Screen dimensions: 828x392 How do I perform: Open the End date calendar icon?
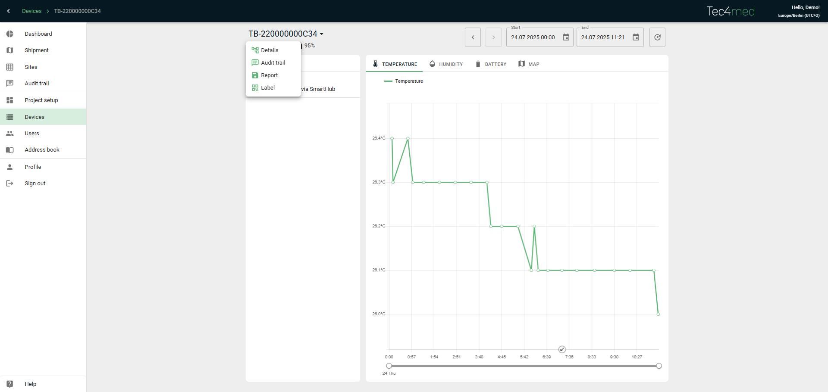pos(636,37)
